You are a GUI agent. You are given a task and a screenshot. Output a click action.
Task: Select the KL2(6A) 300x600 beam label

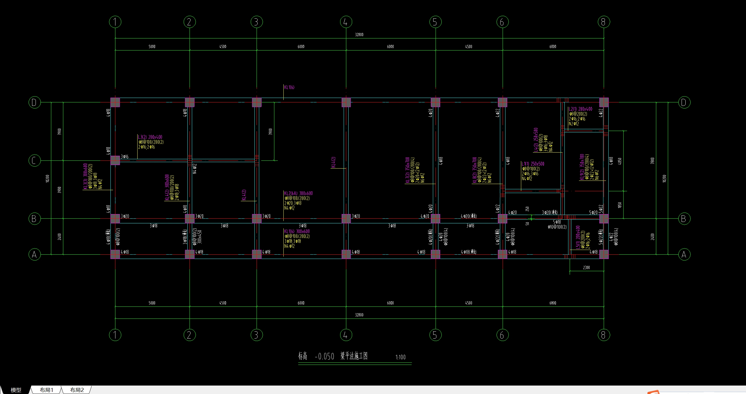pyautogui.click(x=298, y=193)
